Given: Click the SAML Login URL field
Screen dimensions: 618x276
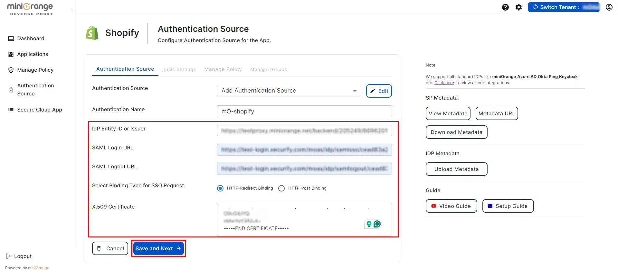Looking at the screenshot, I should click(x=304, y=150).
